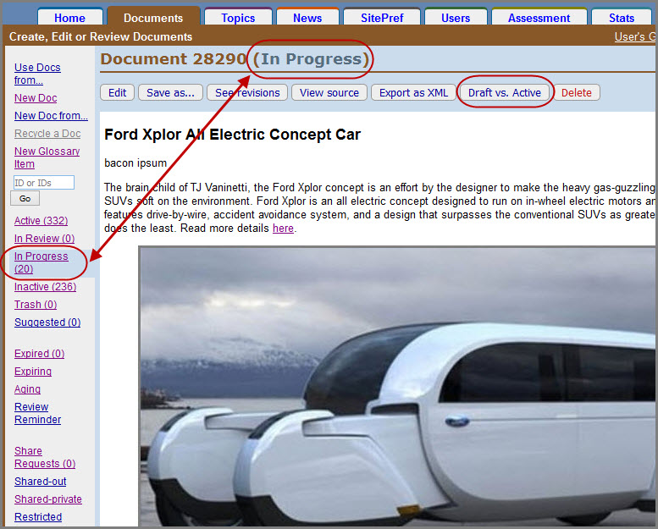Open the Suggested (0) link
Viewport: 658px width, 529px height.
tap(47, 322)
